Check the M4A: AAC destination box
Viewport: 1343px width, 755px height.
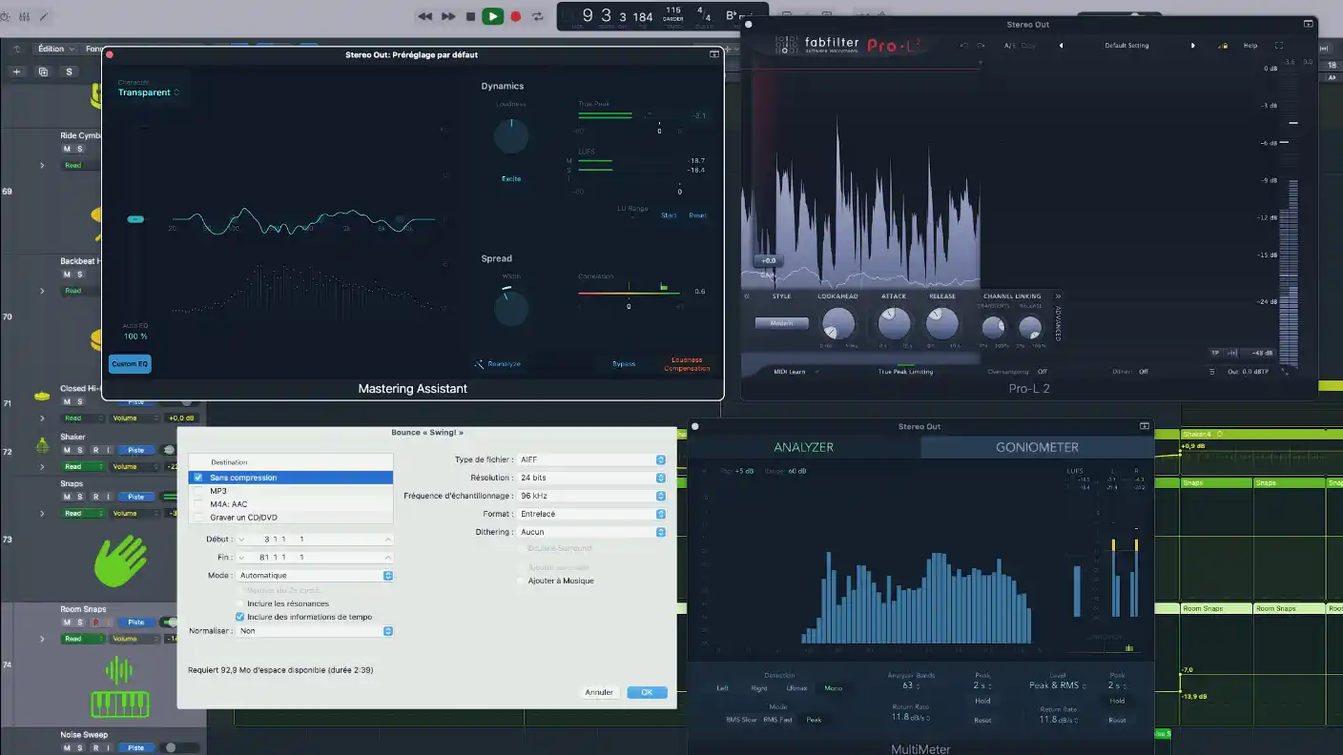(x=198, y=504)
